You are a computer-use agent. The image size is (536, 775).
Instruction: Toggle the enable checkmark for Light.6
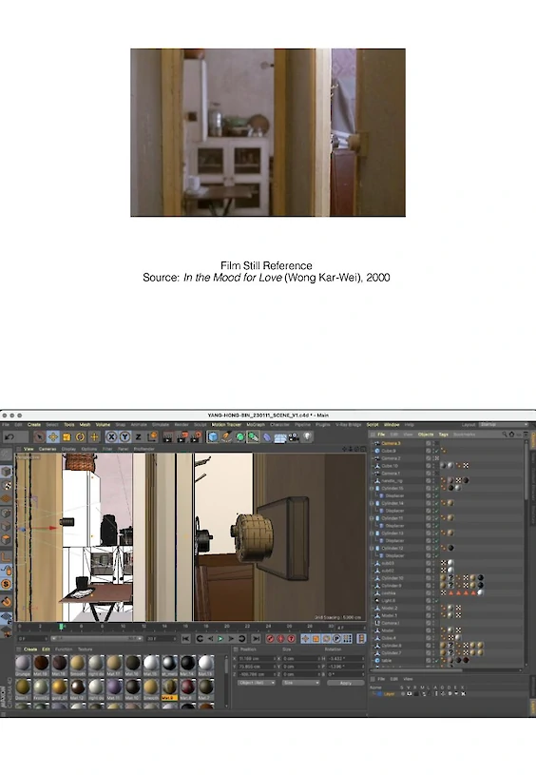(x=436, y=601)
